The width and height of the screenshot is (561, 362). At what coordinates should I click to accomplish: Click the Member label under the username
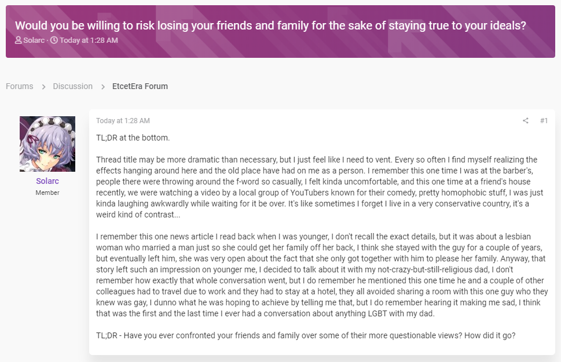pos(47,193)
